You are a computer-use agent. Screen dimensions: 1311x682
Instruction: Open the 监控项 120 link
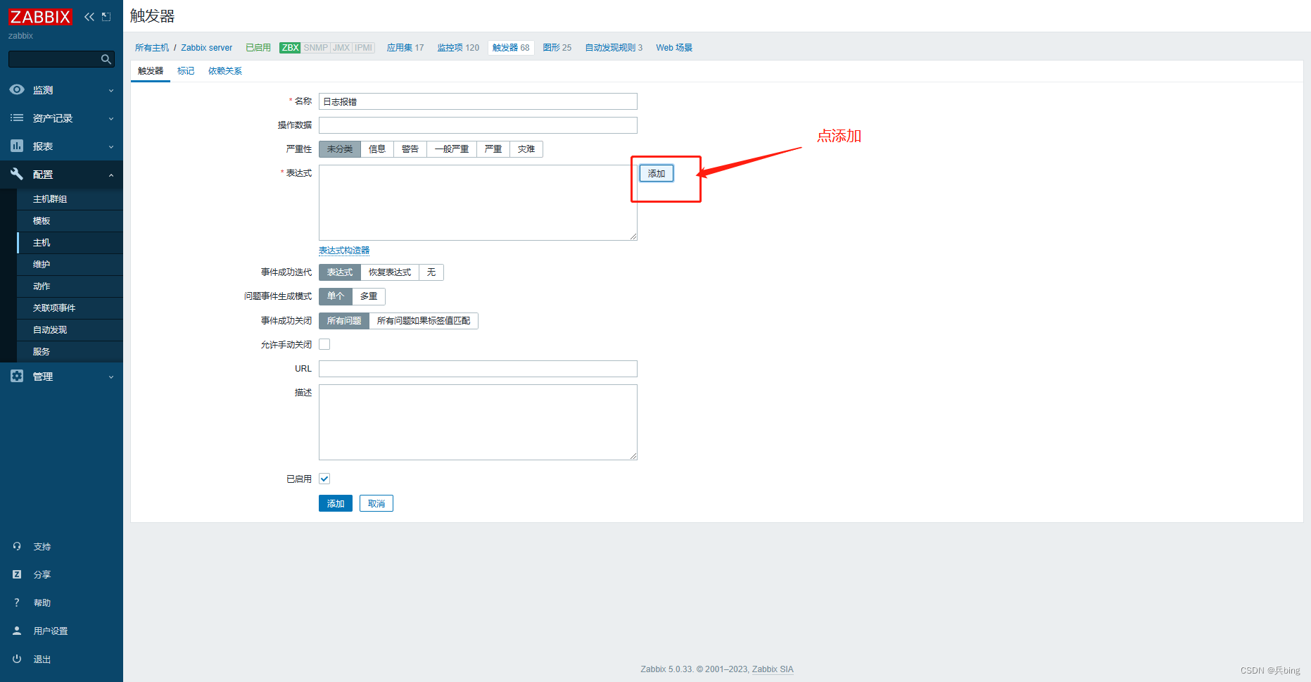[x=458, y=48]
